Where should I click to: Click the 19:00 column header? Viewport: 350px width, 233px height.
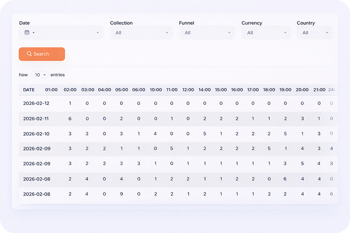click(285, 90)
